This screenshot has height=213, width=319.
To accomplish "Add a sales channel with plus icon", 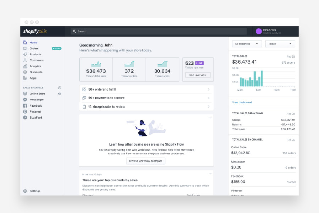I will pyautogui.click(x=60, y=88).
